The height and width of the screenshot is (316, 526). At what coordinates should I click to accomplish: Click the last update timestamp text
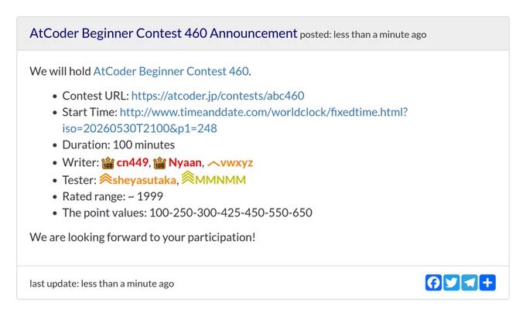tap(101, 284)
